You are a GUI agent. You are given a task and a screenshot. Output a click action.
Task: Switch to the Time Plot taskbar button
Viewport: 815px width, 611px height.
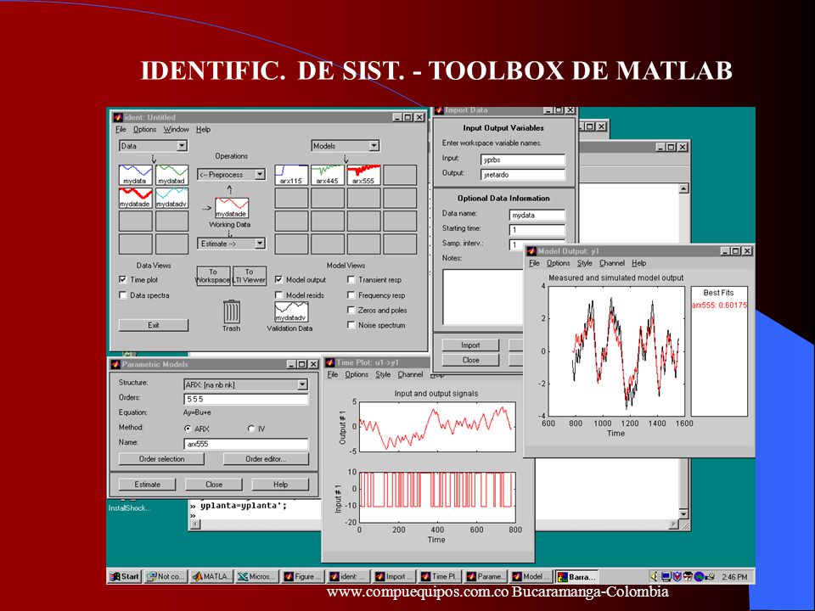pos(440,576)
